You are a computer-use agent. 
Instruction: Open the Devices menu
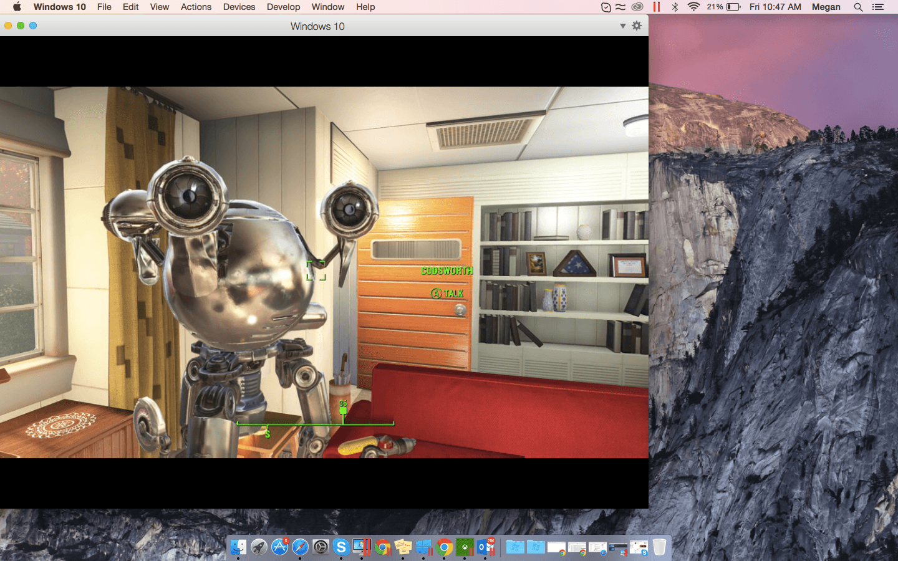tap(239, 7)
